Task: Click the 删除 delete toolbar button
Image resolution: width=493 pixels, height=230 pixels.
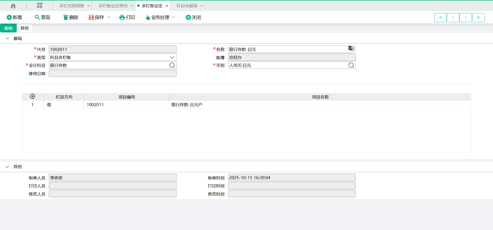Action: [x=71, y=17]
